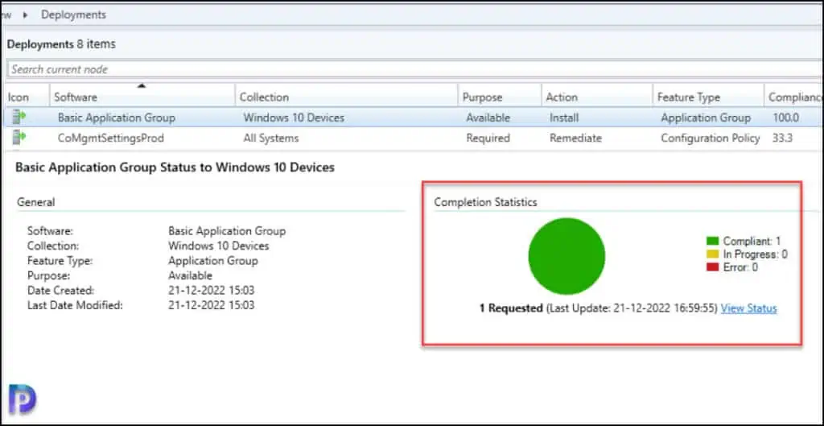
Task: Click the Search current node field
Action: pyautogui.click(x=414, y=69)
